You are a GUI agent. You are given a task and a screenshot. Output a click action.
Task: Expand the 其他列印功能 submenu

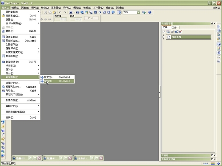21,94
